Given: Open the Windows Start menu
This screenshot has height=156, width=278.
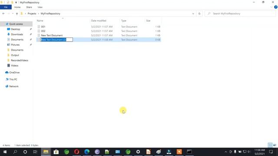Looking at the screenshot, I should (x=5, y=152).
